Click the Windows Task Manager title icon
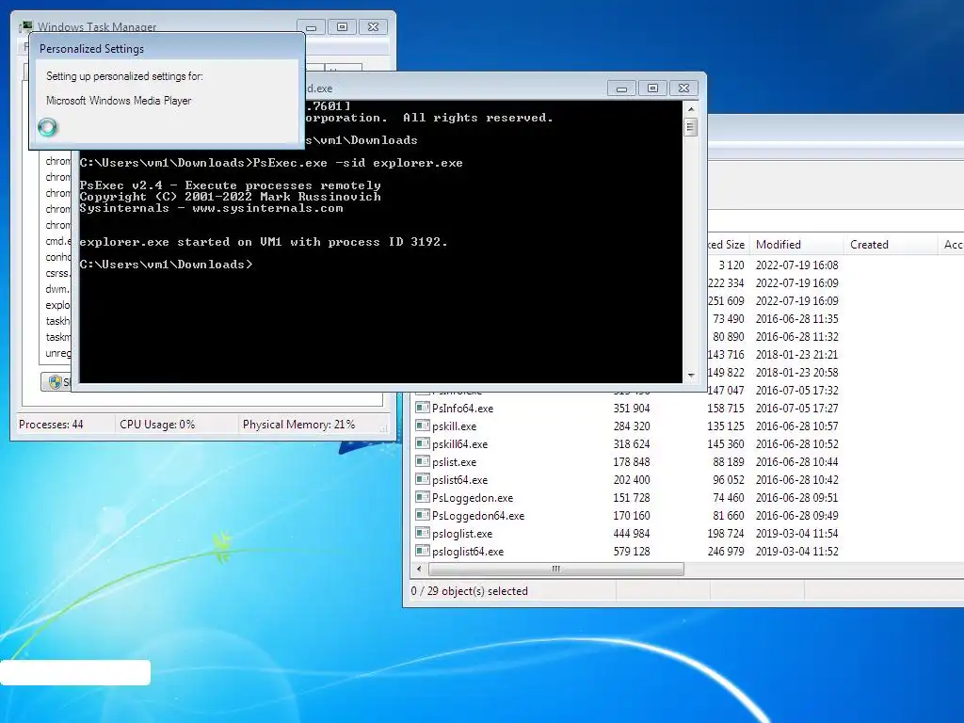 pos(25,26)
